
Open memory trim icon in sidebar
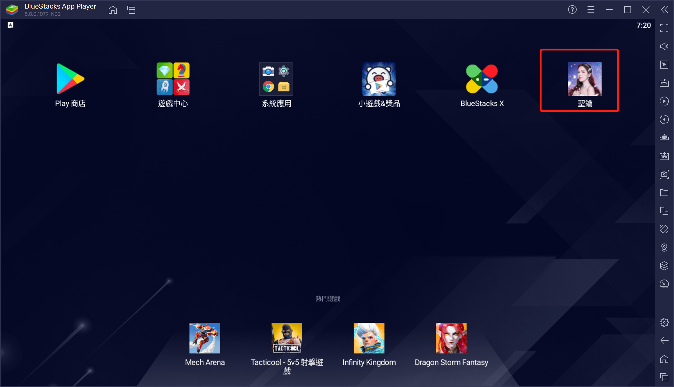[x=664, y=138]
